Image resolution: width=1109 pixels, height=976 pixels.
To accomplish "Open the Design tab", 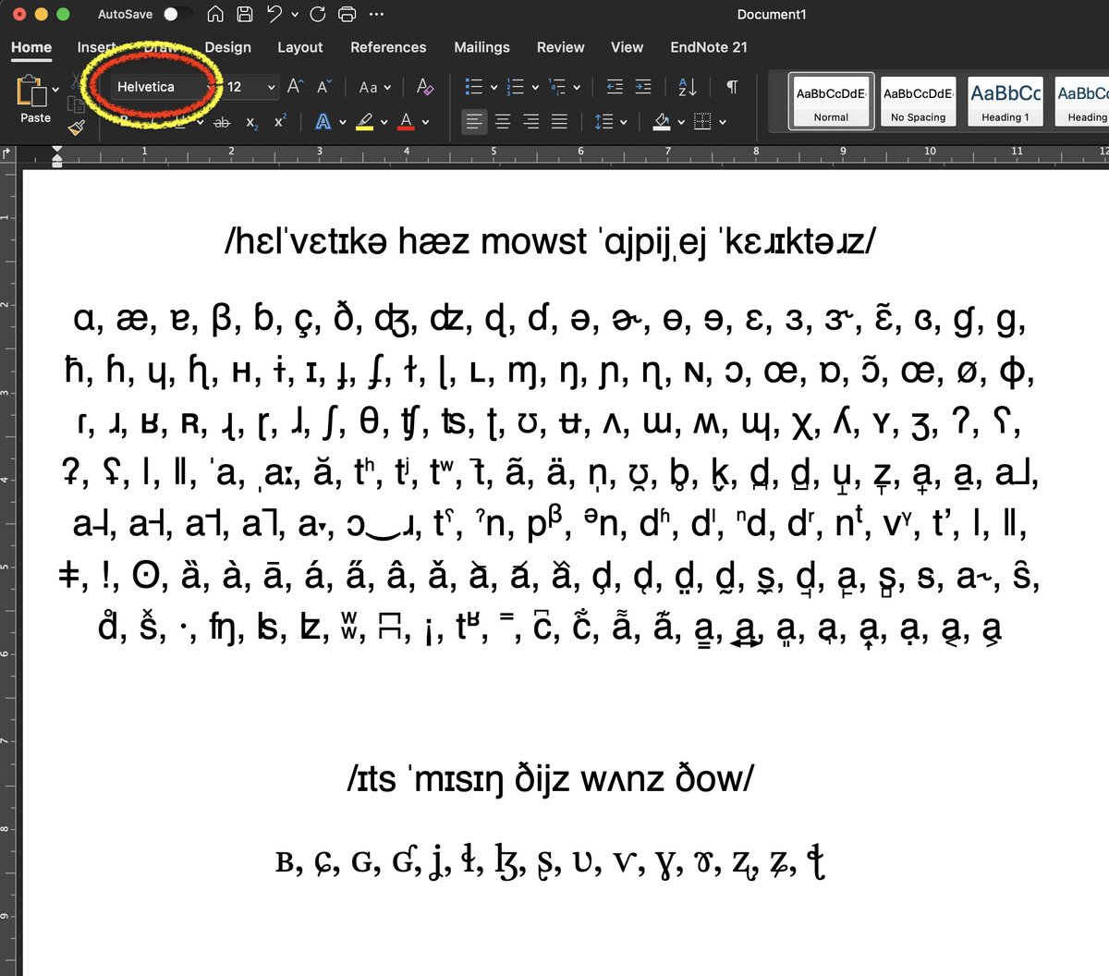I will (228, 47).
